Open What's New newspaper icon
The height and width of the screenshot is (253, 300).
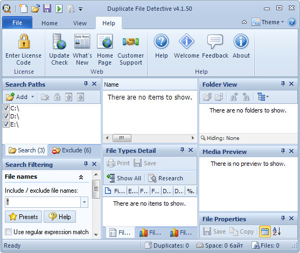82,41
